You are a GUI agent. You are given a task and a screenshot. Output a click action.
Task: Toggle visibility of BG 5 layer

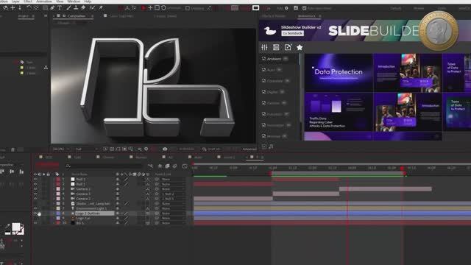point(35,223)
